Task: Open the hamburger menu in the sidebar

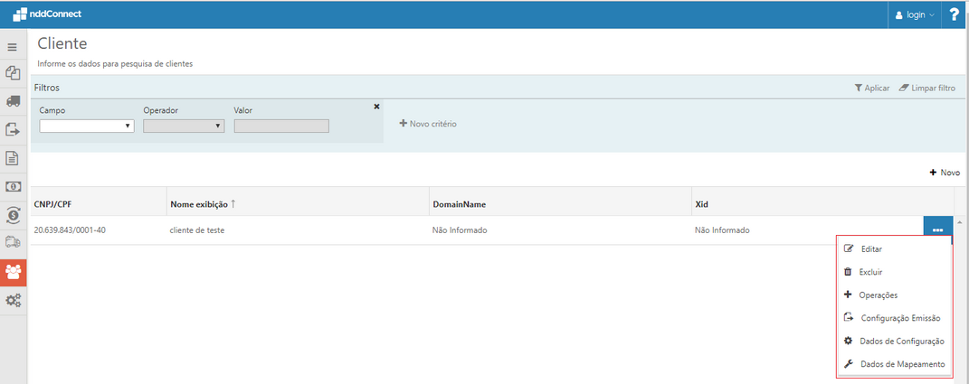Action: tap(13, 47)
